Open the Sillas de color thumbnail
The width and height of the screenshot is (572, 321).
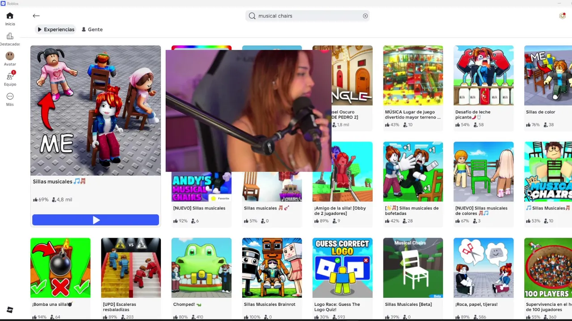point(548,75)
